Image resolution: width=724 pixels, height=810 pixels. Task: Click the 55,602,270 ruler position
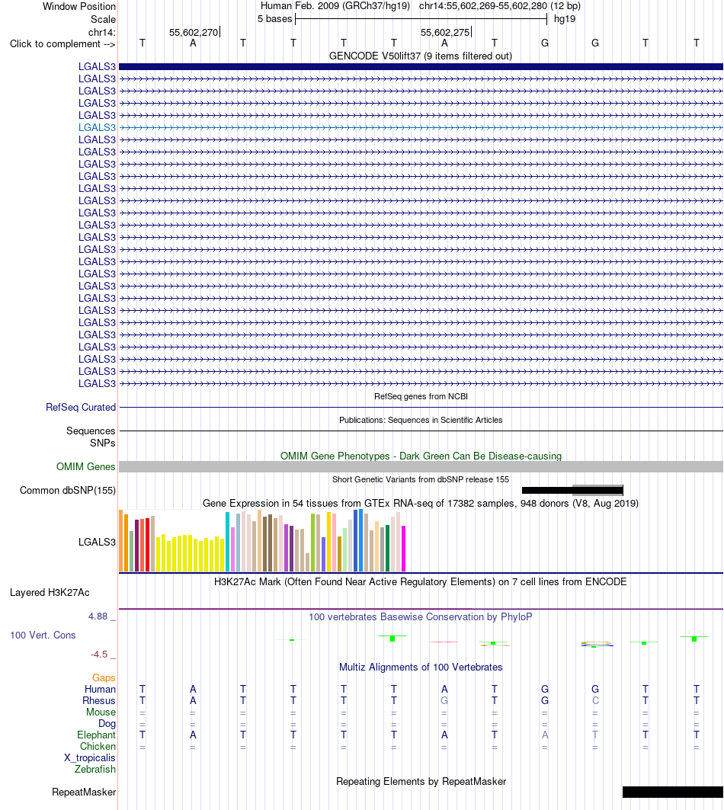pyautogui.click(x=194, y=32)
